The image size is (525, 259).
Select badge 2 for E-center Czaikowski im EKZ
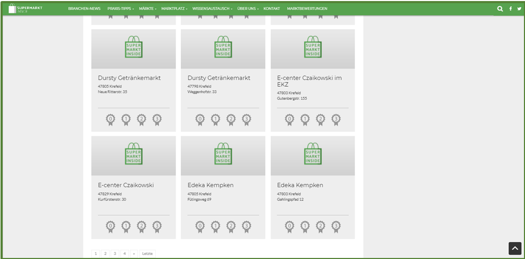[320, 120]
